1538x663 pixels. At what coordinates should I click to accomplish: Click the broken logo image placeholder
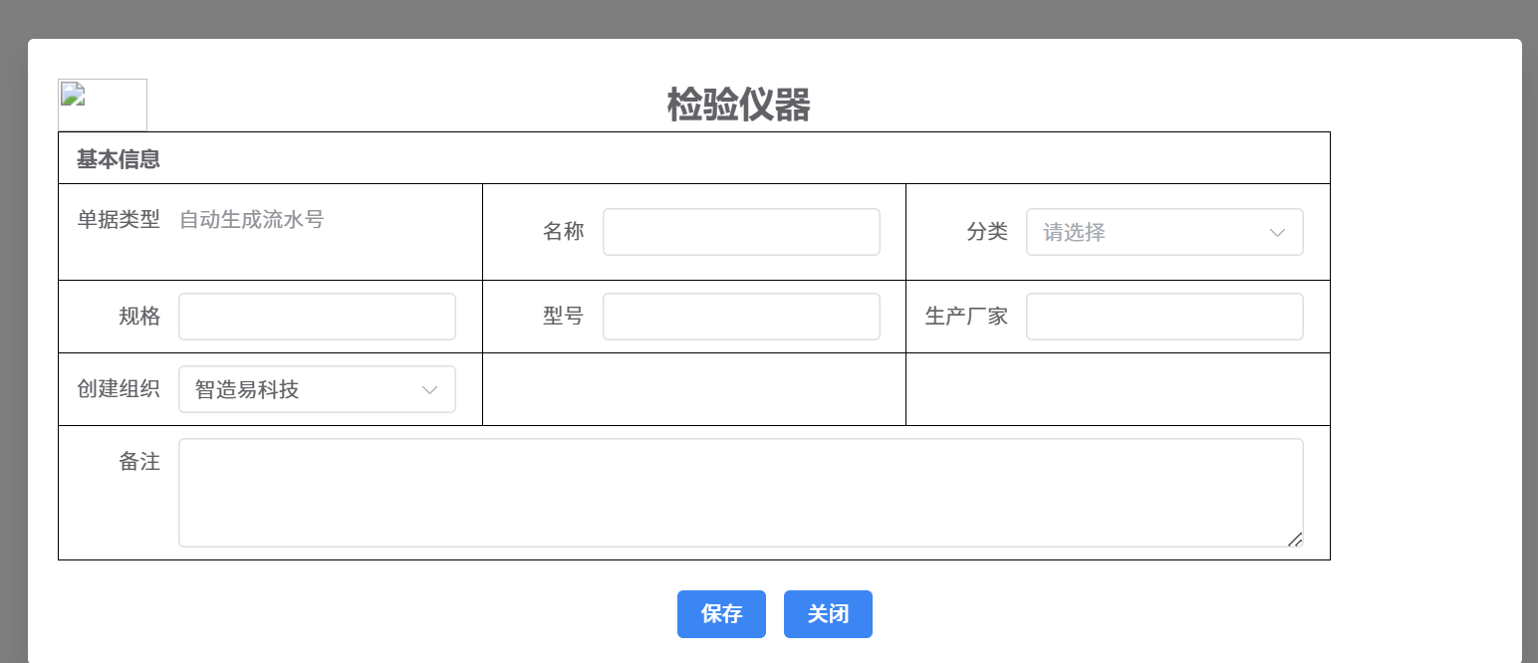click(x=103, y=105)
